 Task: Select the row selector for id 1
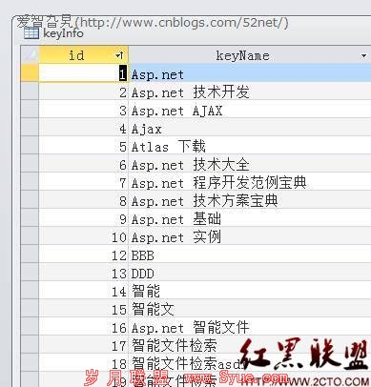coord(30,73)
